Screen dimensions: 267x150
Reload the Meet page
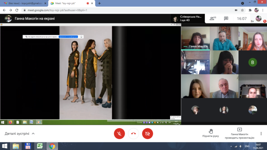(x=17, y=10)
